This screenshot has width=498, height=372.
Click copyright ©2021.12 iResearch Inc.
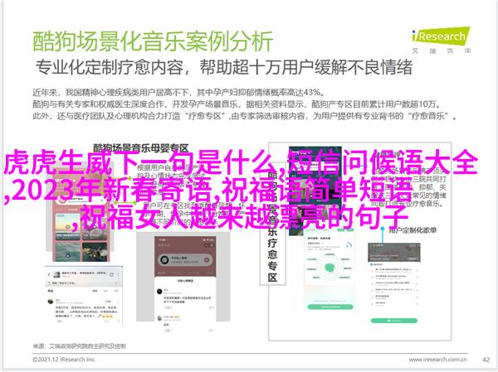(x=64, y=360)
